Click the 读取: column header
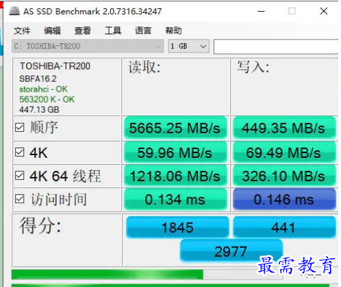This screenshot has height=287, width=341. [x=144, y=68]
